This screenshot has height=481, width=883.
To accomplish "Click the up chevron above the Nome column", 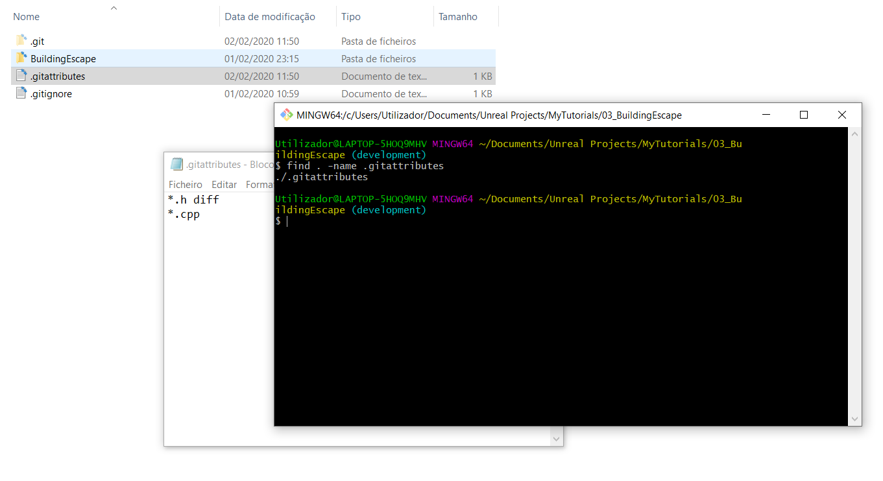I will click(114, 8).
